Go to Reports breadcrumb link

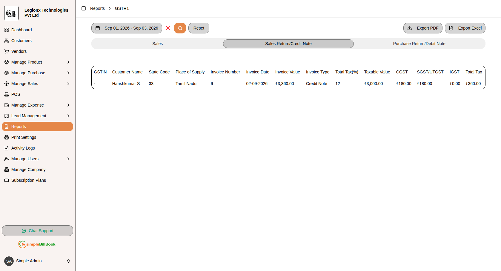coord(97,8)
